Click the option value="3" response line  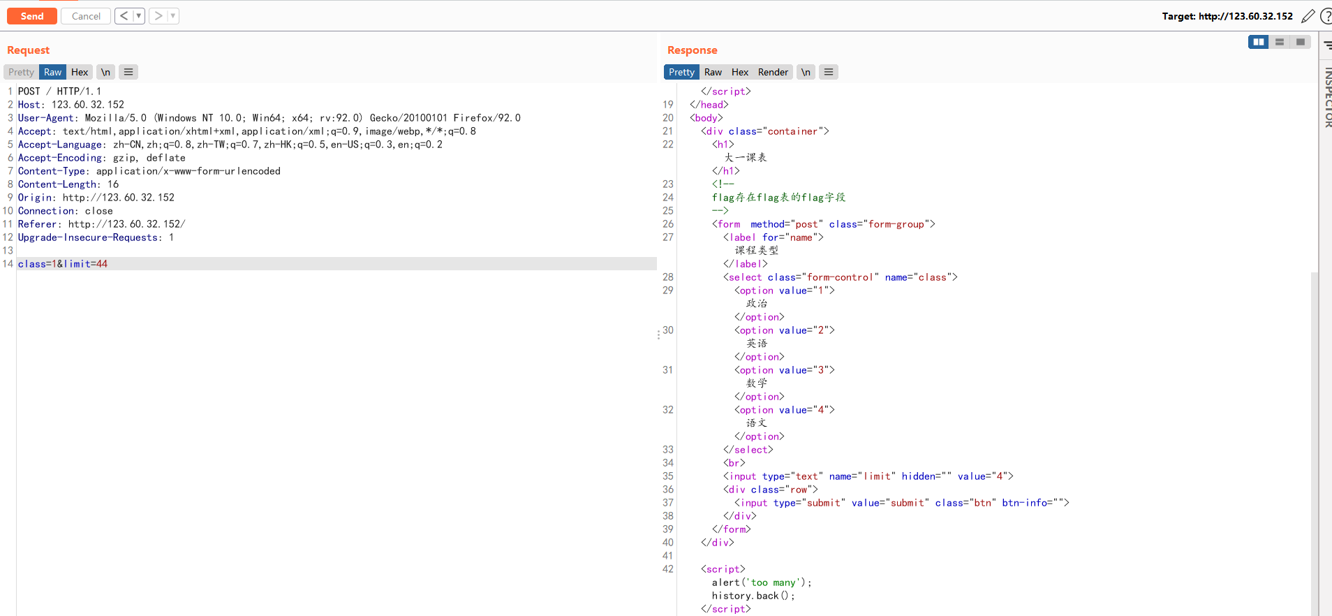(785, 370)
